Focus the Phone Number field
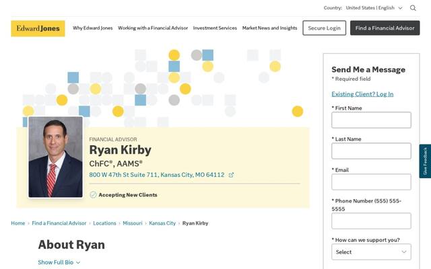Viewport: 431px width, 269px height. pyautogui.click(x=371, y=221)
